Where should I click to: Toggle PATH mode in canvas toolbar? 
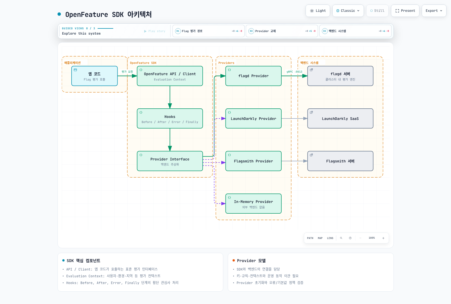[x=310, y=238]
